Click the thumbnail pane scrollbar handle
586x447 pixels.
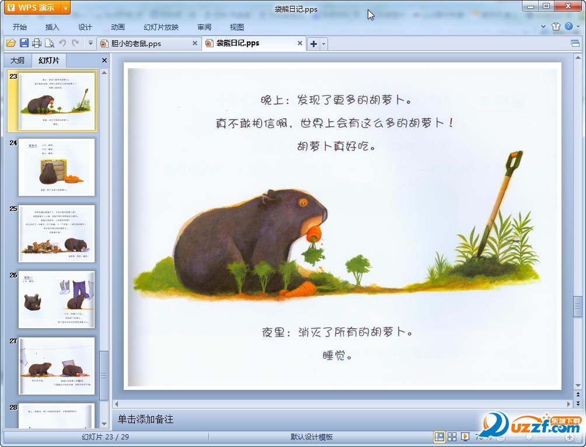(104, 375)
